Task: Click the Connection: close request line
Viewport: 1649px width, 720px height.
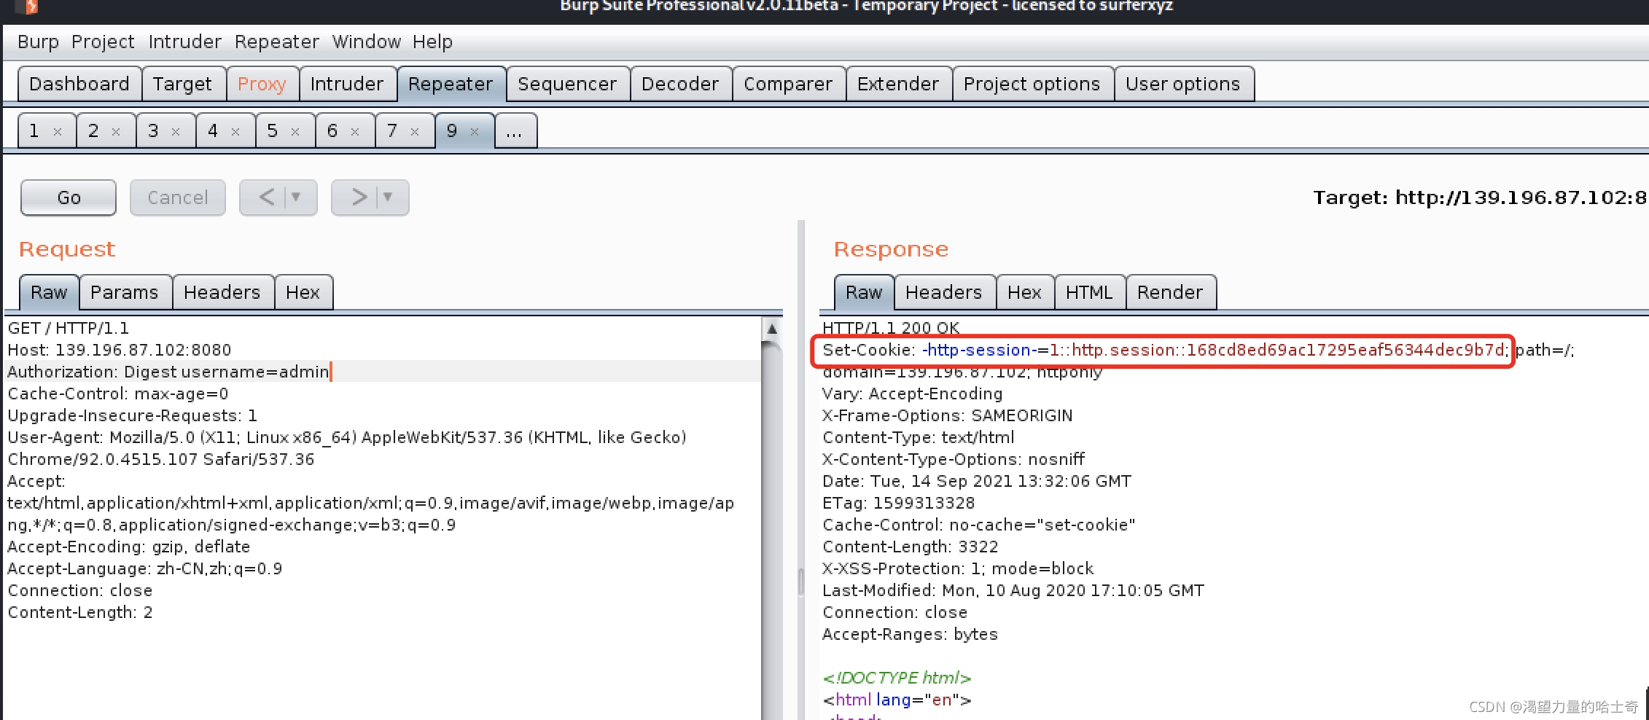Action: [x=80, y=590]
